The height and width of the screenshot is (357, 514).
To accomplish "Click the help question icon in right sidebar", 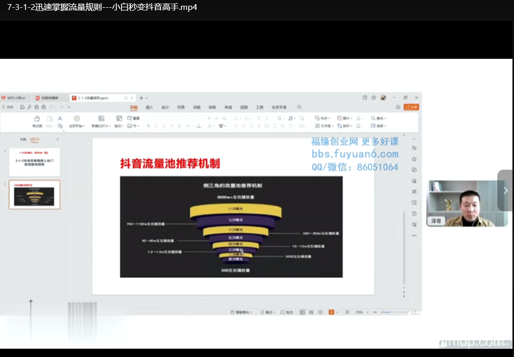I will click(x=414, y=213).
